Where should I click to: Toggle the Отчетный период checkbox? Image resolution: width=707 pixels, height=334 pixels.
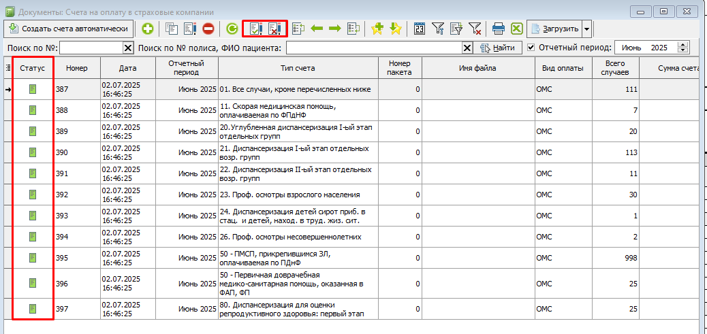coord(531,47)
